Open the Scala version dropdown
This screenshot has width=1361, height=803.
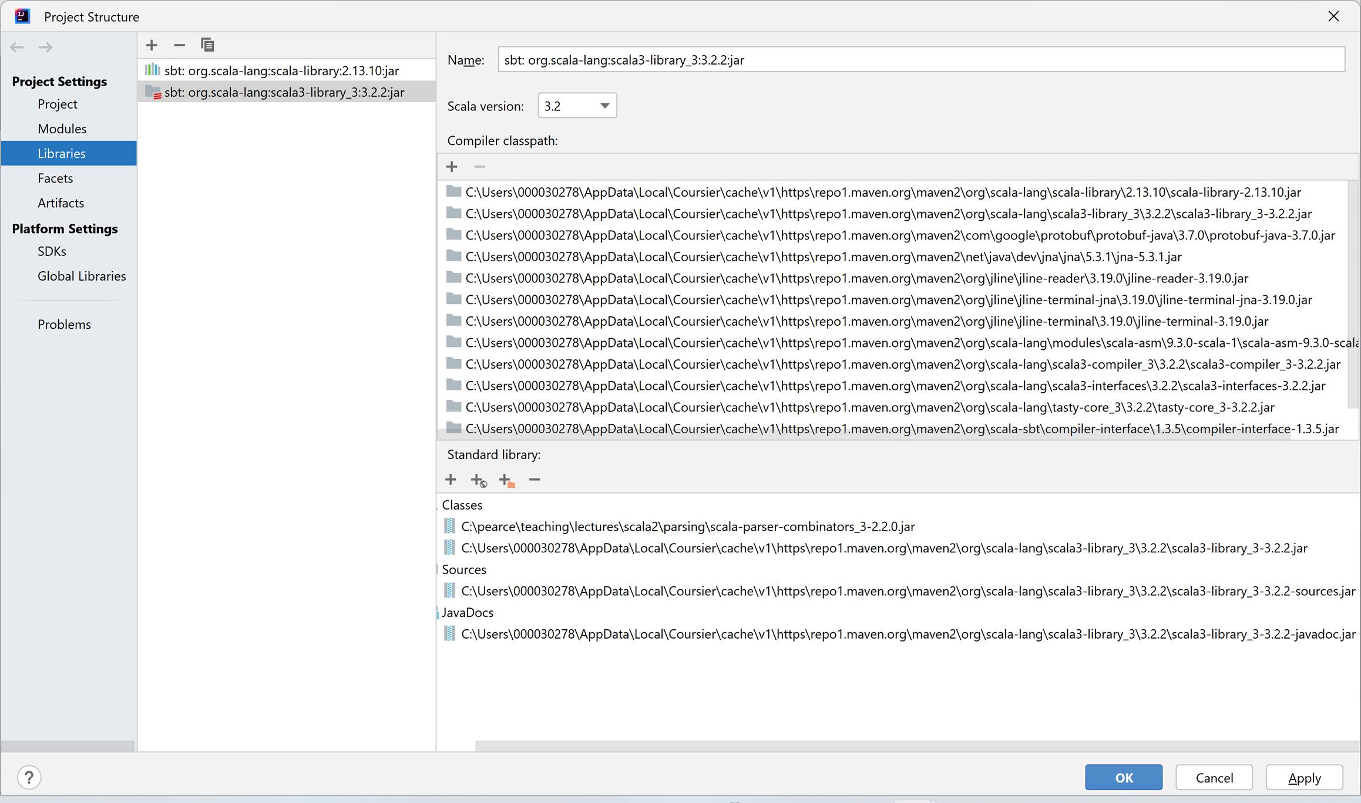click(577, 106)
